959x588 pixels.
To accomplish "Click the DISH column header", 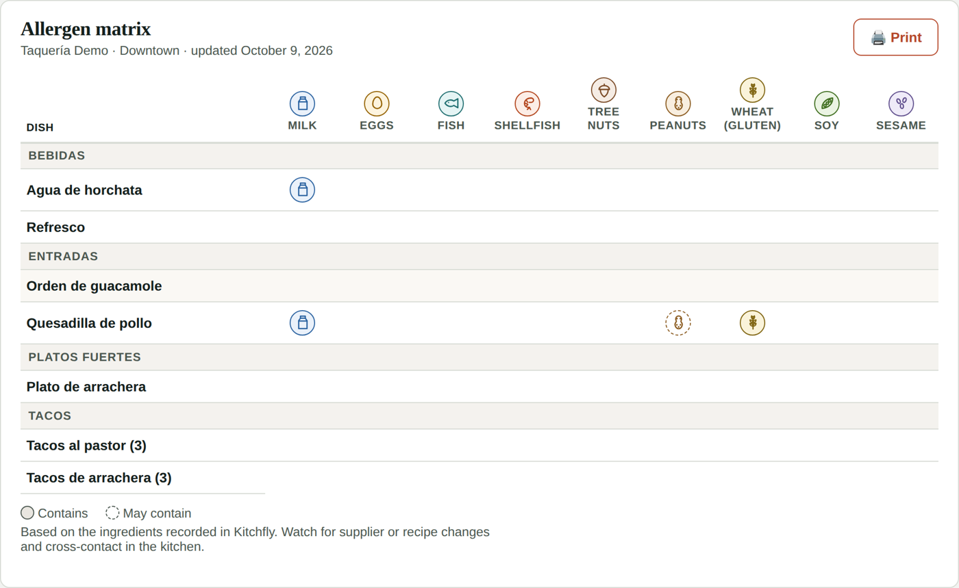I will [x=40, y=127].
